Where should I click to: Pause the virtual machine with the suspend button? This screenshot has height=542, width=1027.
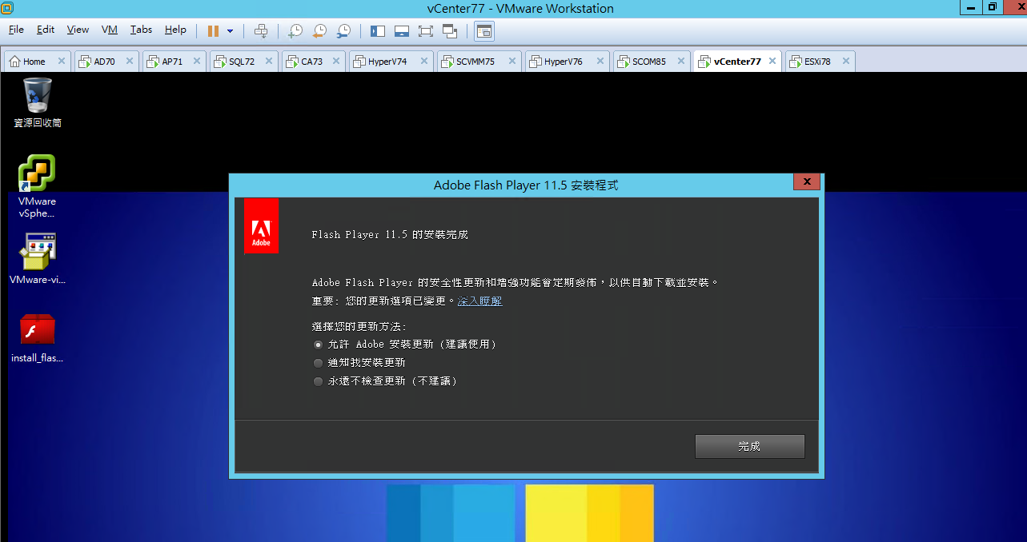point(213,30)
